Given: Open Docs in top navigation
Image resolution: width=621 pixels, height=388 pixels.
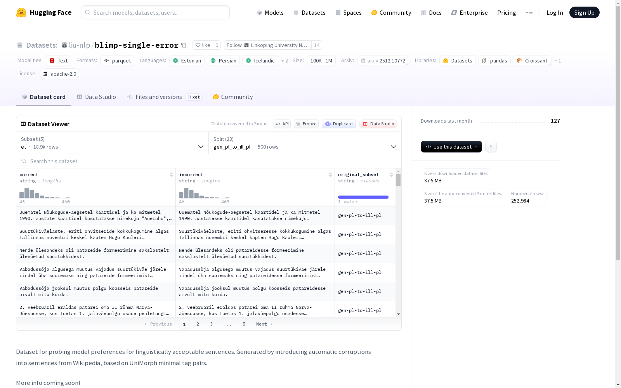Looking at the screenshot, I should click(x=431, y=12).
